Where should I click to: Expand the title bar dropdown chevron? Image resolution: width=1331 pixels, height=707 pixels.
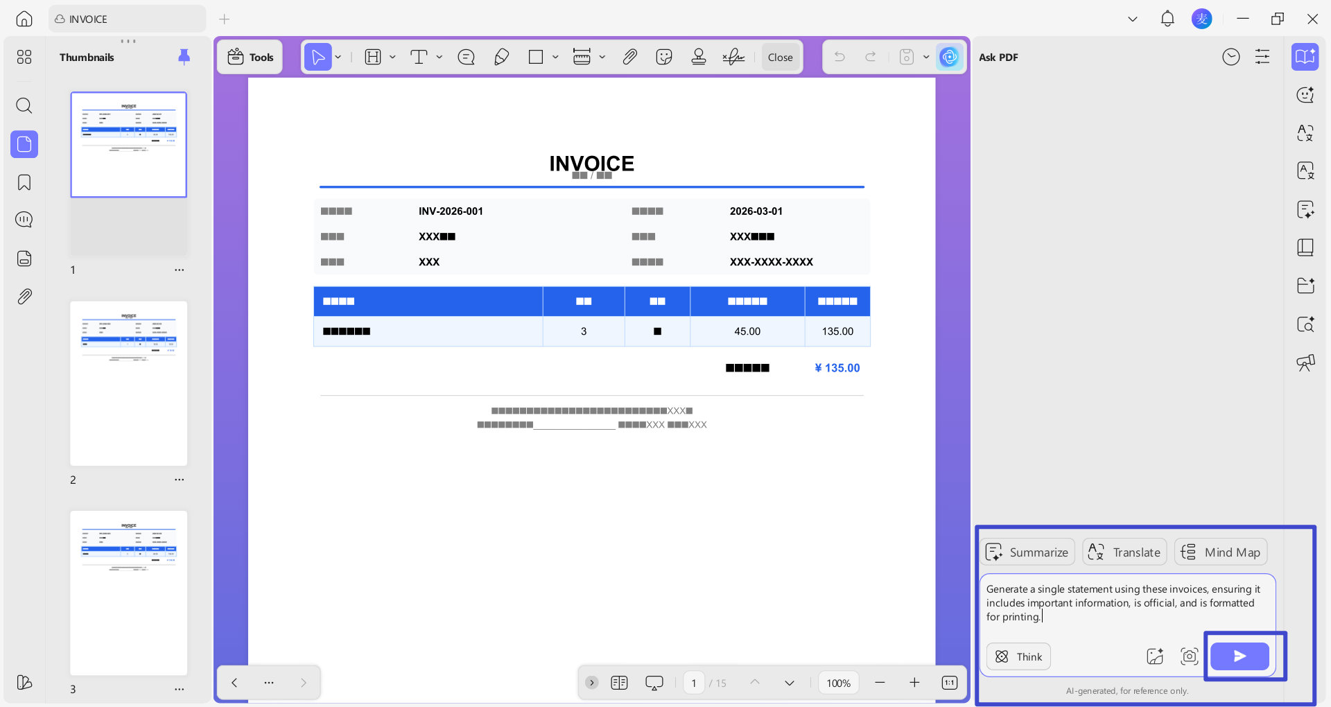click(1133, 19)
